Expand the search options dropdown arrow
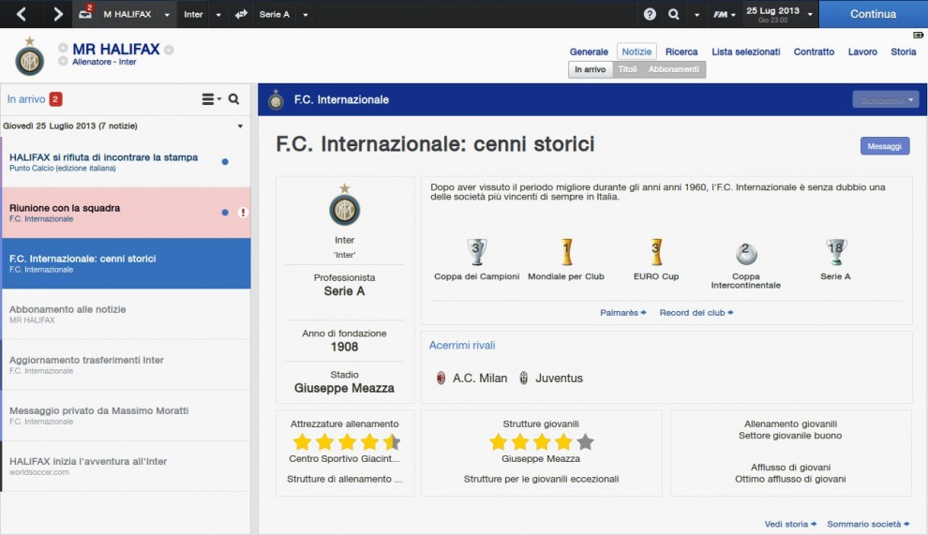The image size is (928, 535). point(696,15)
